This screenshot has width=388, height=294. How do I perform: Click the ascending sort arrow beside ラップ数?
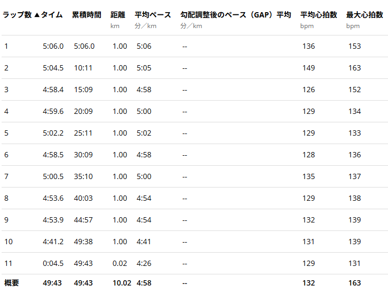36,15
